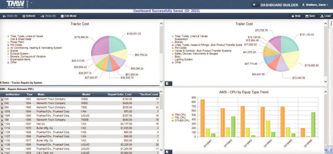Sort by RepairOrder_Cost column header

(x=120, y=94)
